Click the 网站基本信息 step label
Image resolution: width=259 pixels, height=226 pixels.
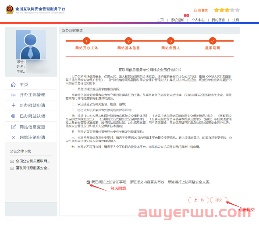click(128, 48)
